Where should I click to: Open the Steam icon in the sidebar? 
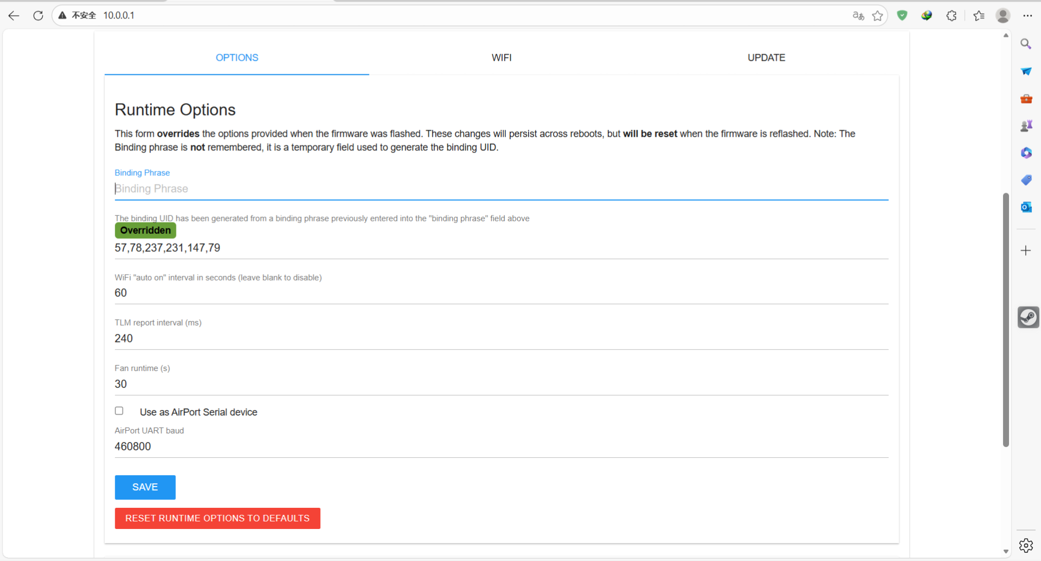(x=1028, y=317)
